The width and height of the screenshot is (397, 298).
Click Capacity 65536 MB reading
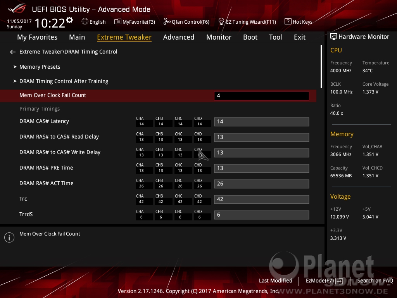pyautogui.click(x=341, y=176)
